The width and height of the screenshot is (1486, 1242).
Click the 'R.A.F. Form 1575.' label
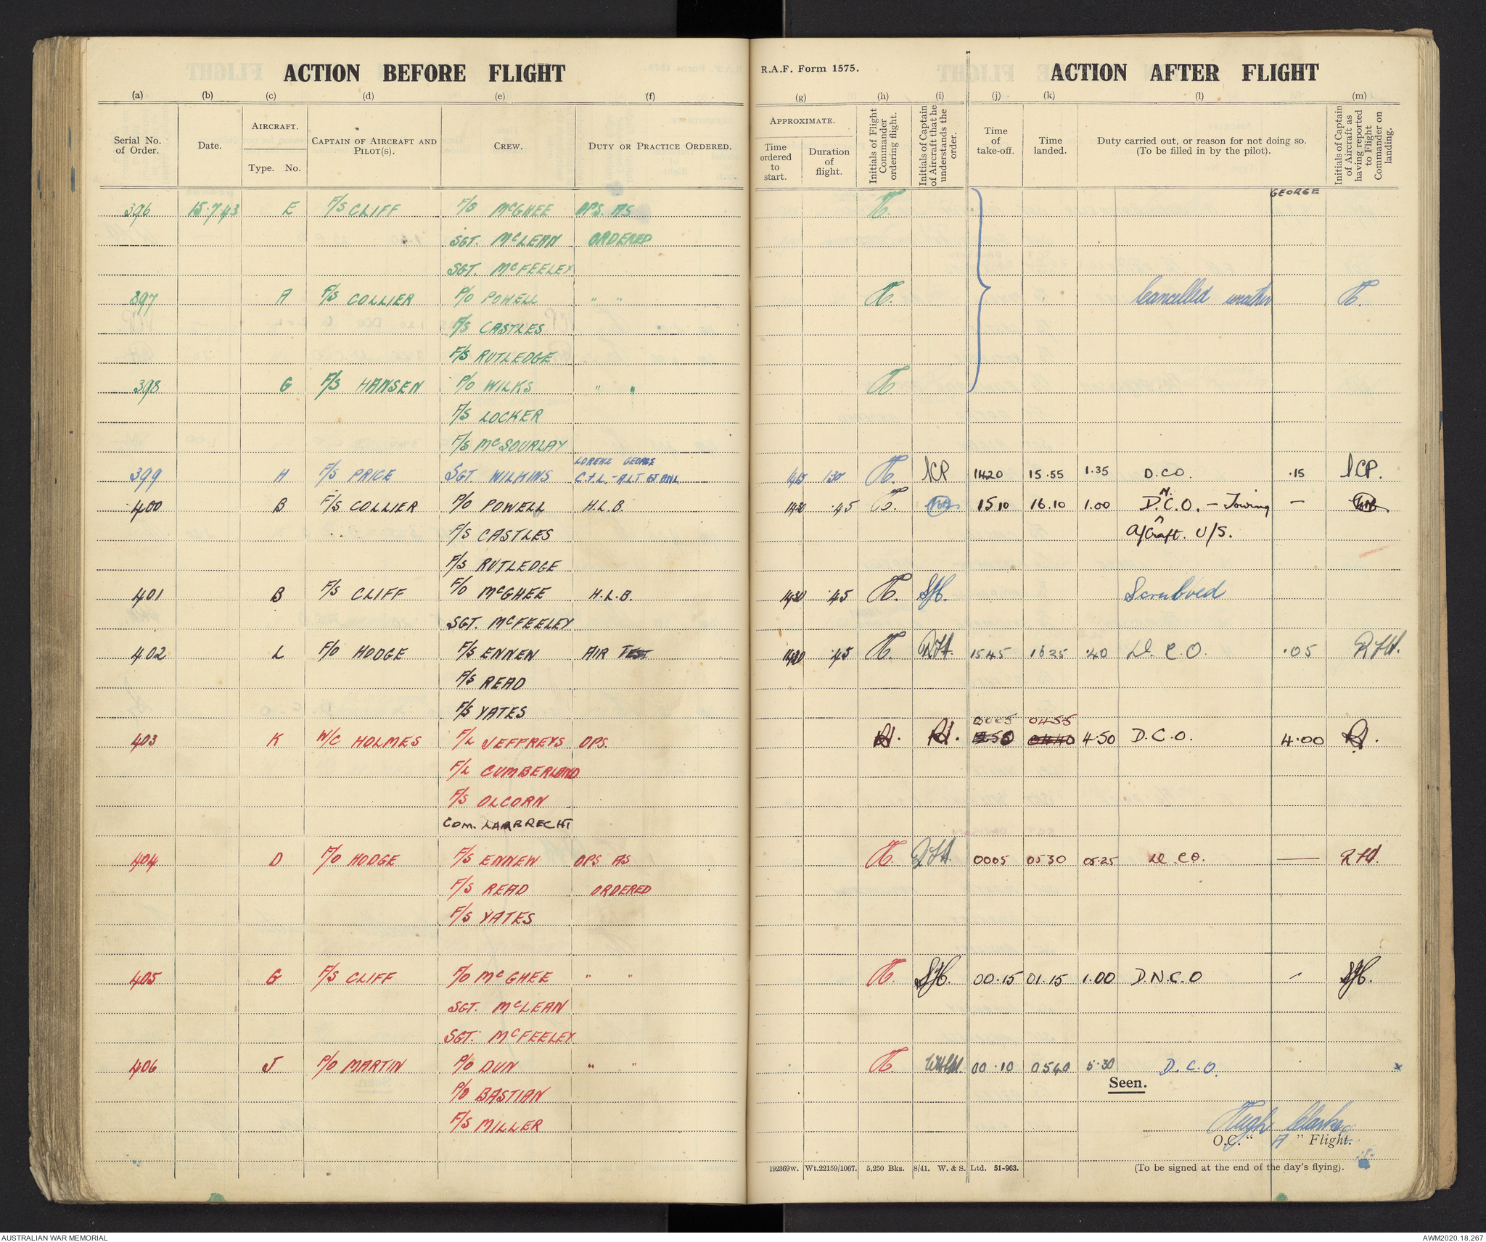(810, 69)
